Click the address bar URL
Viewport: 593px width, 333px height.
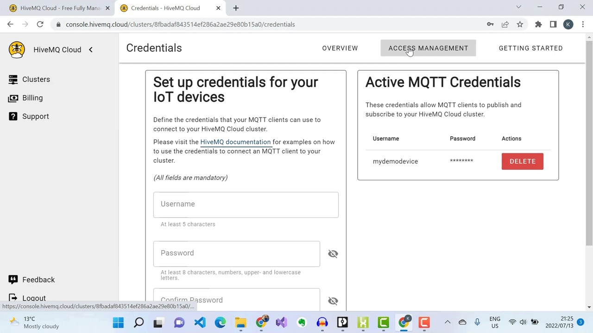pyautogui.click(x=180, y=25)
